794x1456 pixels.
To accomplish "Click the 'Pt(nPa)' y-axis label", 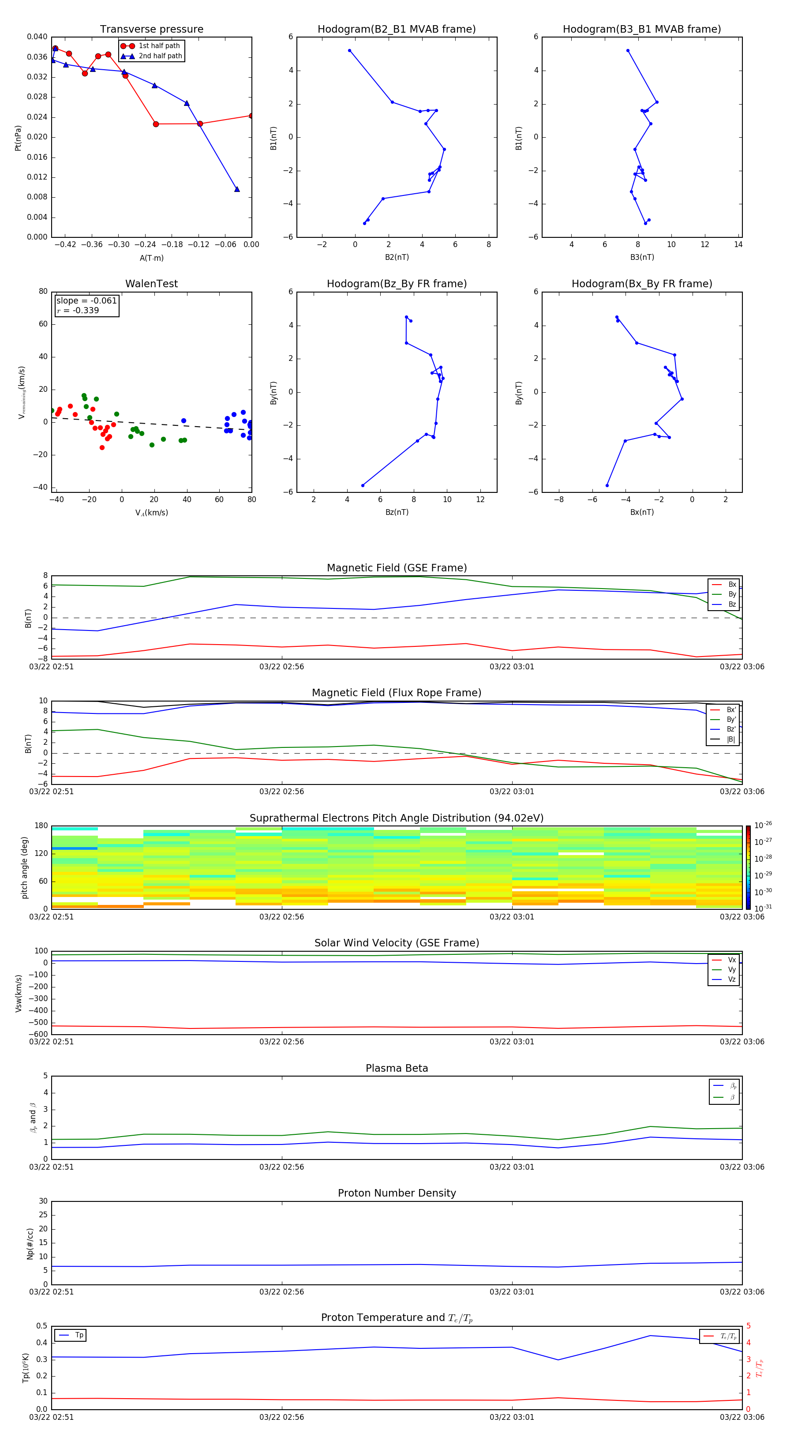I will [x=18, y=138].
